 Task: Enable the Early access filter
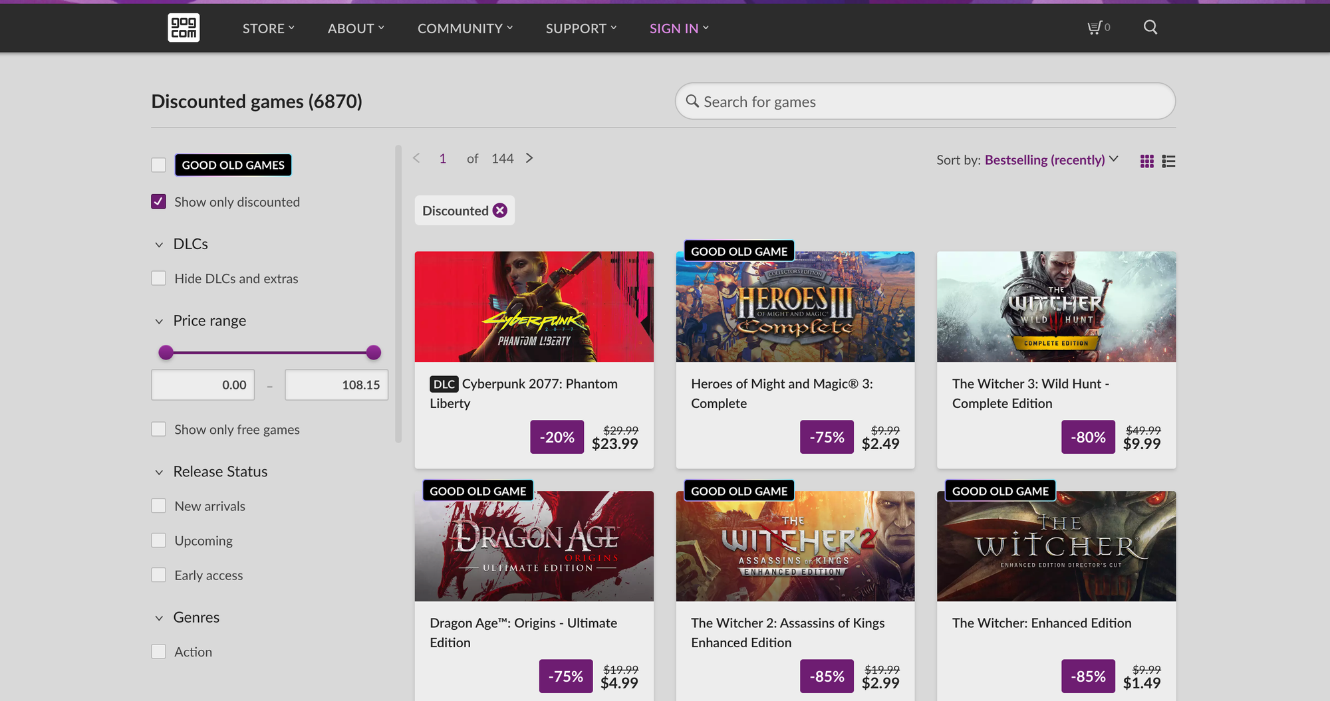[158, 575]
